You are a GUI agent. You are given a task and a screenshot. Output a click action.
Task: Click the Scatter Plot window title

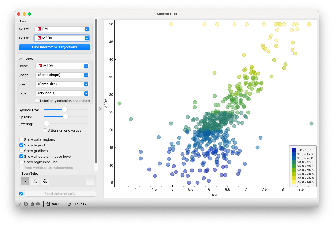coord(167,14)
